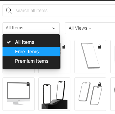Click lock icon on iMac mockup
The image size is (115, 114).
click(28, 84)
